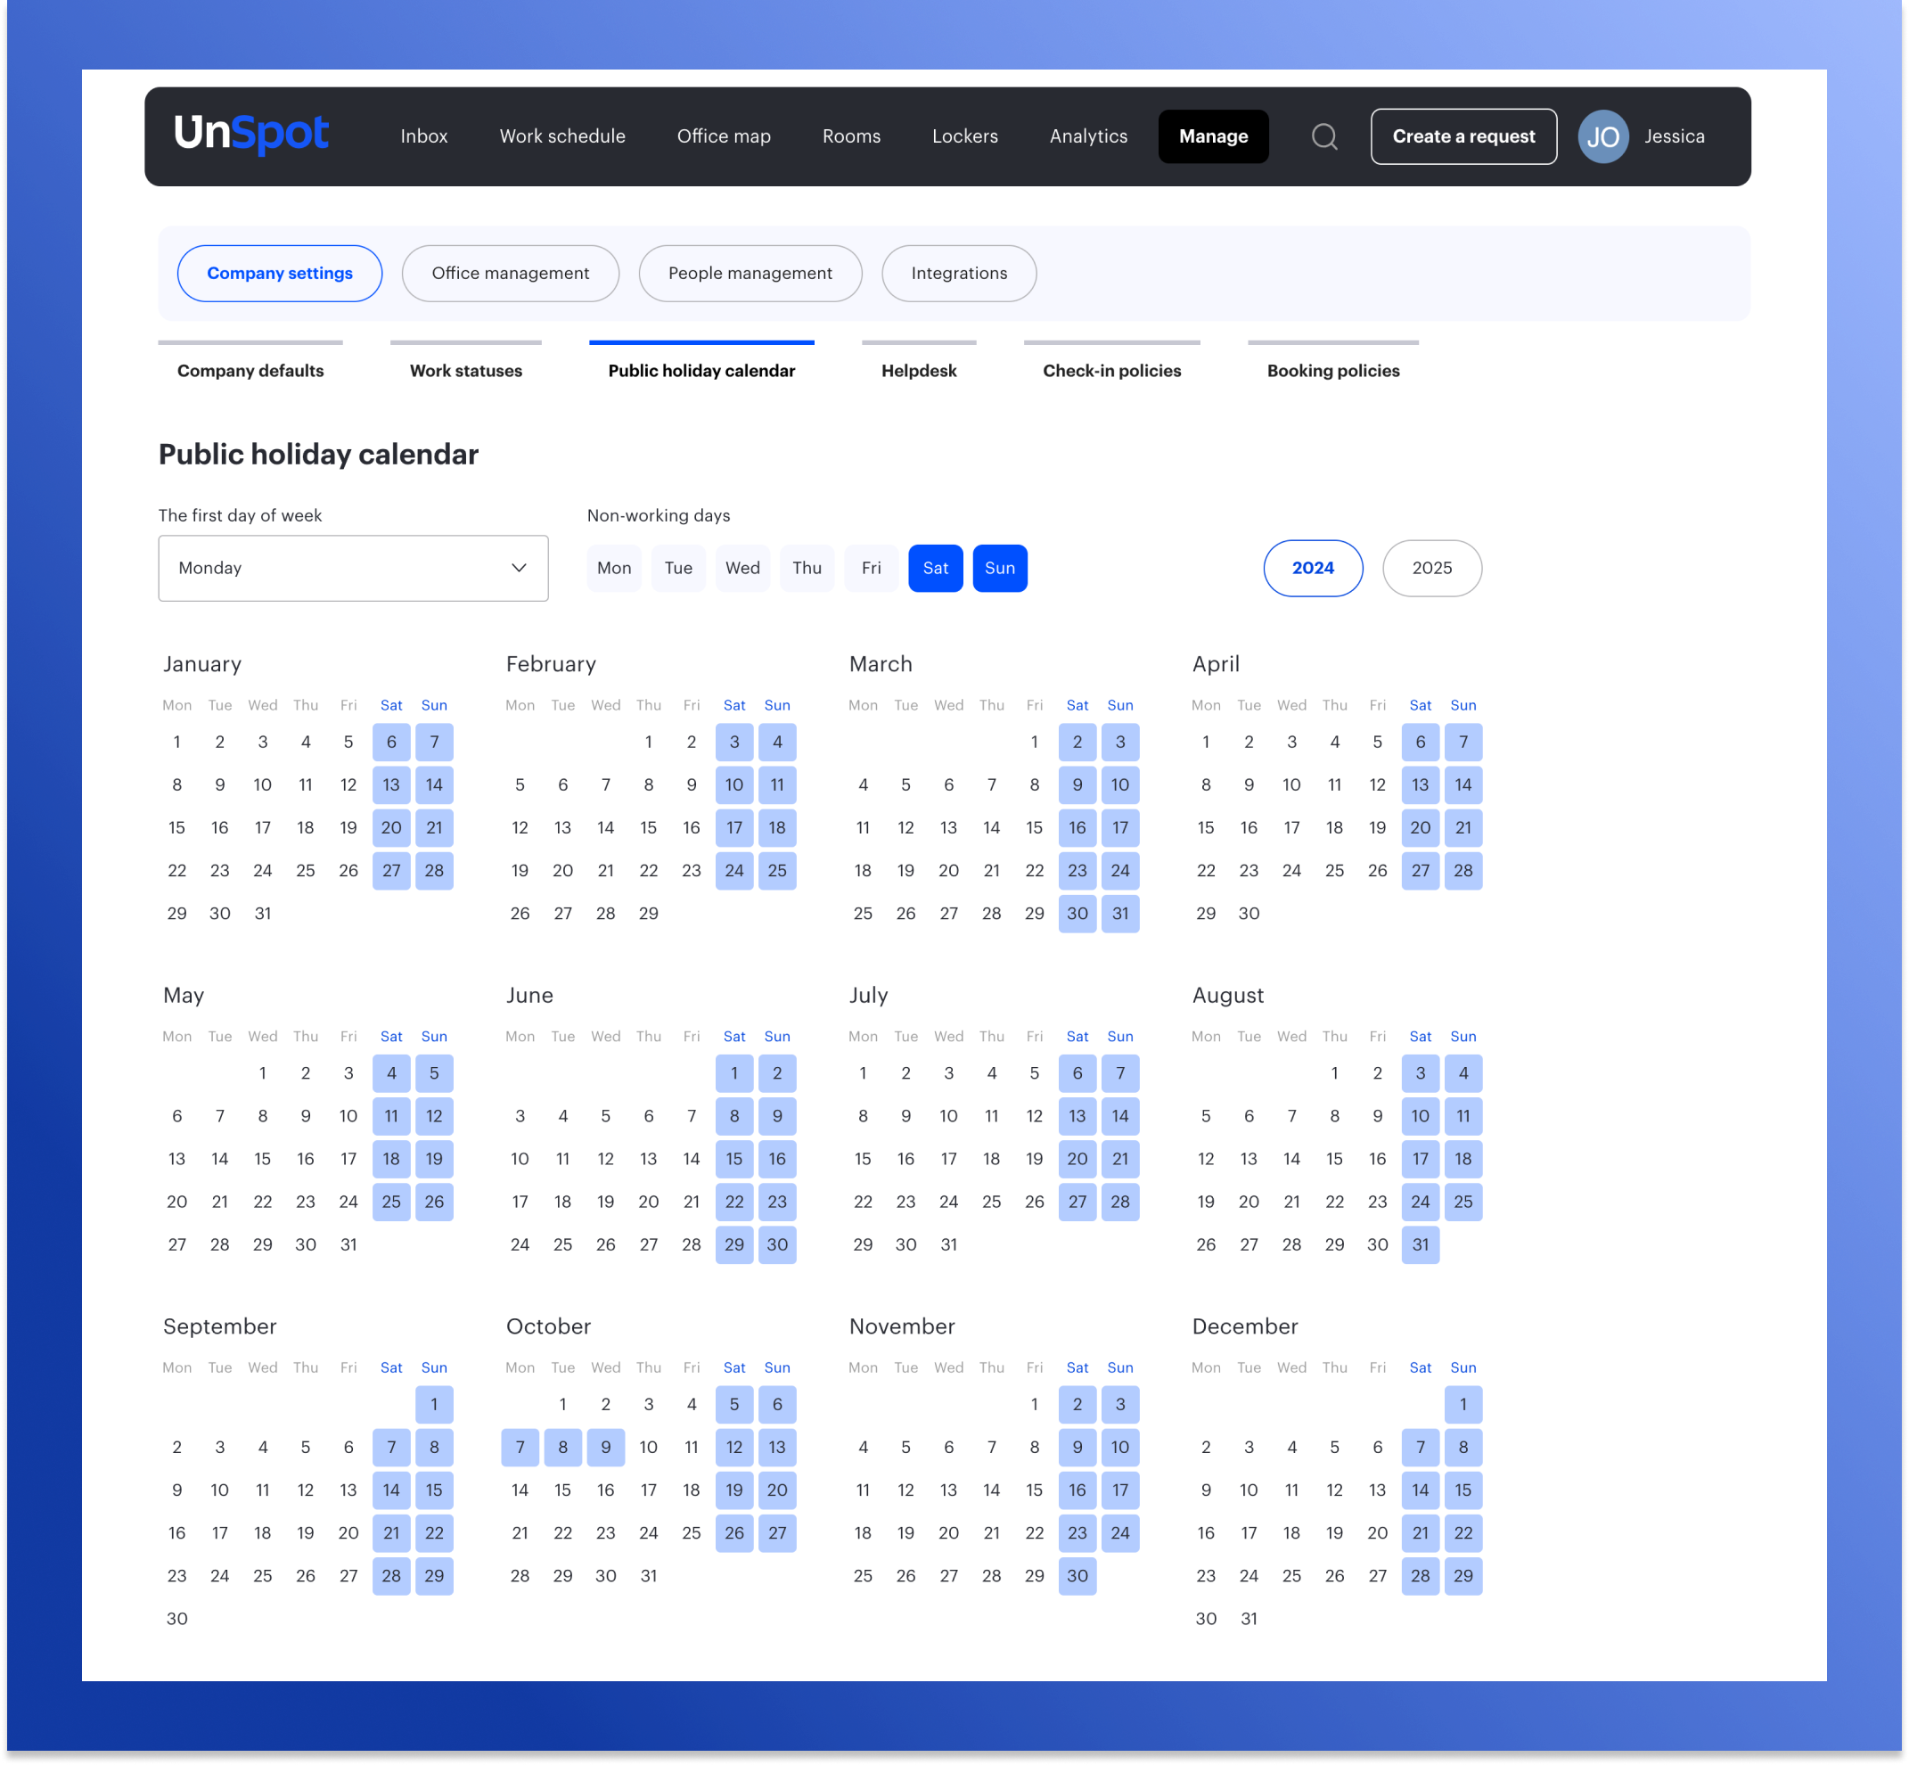Screen dimensions: 1909x1765
Task: Open the Office map page
Action: [724, 136]
